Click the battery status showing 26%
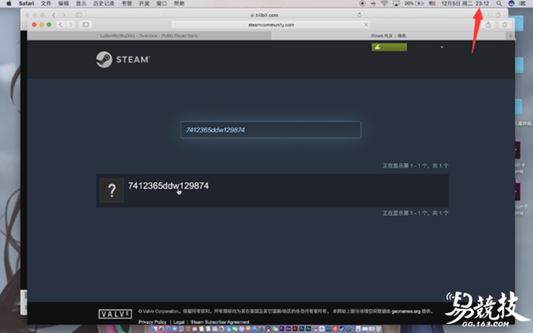The image size is (533, 333). [414, 3]
